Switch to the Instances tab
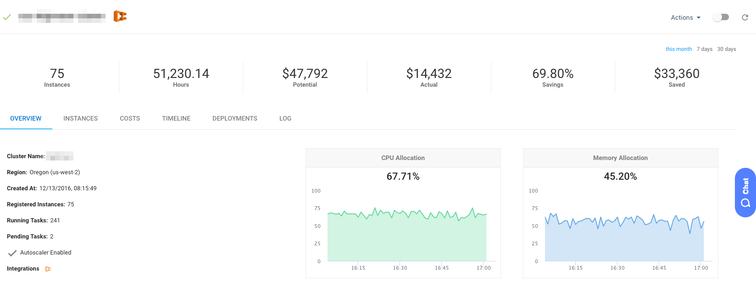756x293 pixels. 80,118
